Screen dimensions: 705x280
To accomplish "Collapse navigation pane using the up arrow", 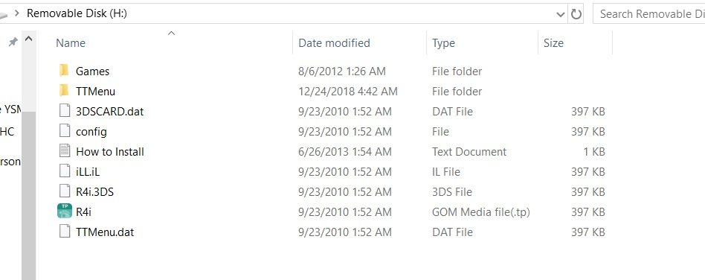I will (29, 39).
